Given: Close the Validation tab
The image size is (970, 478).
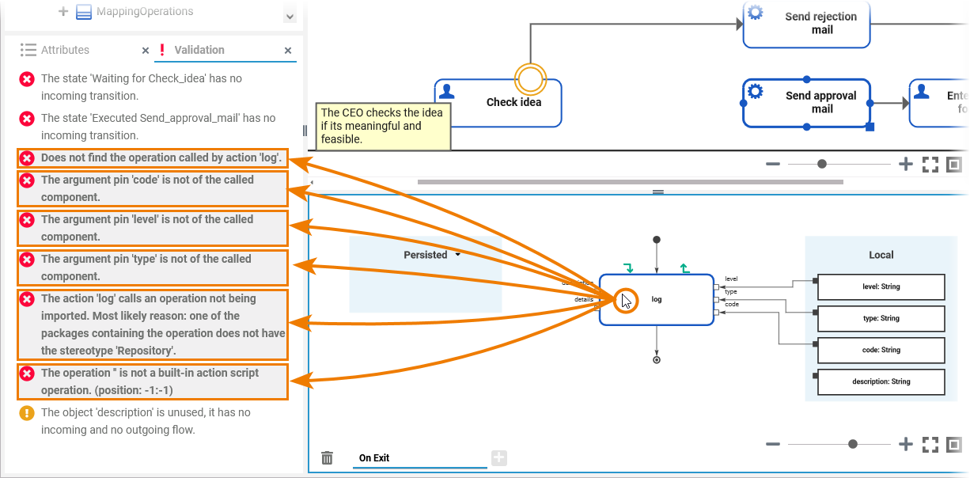Looking at the screenshot, I should 288,50.
